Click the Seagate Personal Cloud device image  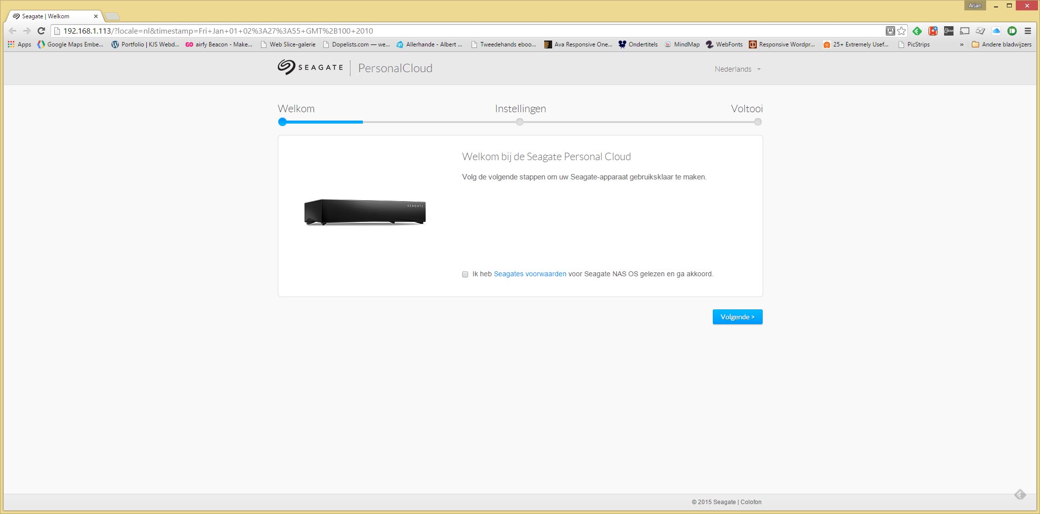pos(365,212)
